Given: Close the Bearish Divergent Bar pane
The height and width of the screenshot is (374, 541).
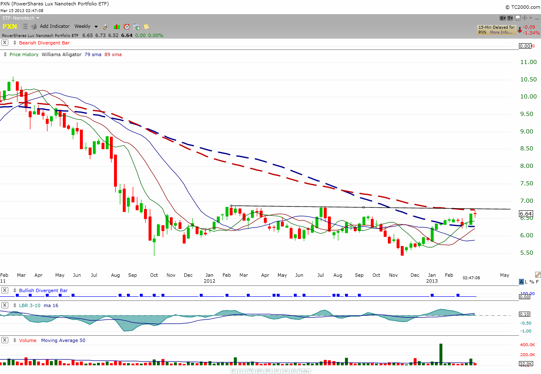Looking at the screenshot, I should 5,43.
